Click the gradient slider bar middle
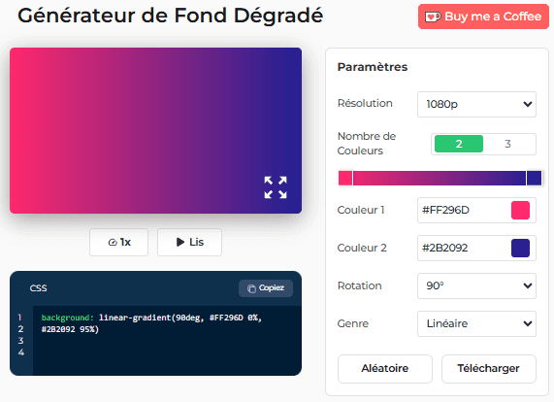The width and height of the screenshot is (554, 402). coord(440,178)
